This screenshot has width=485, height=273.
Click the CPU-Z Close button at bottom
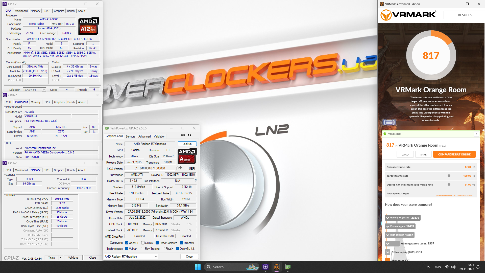pyautogui.click(x=92, y=258)
